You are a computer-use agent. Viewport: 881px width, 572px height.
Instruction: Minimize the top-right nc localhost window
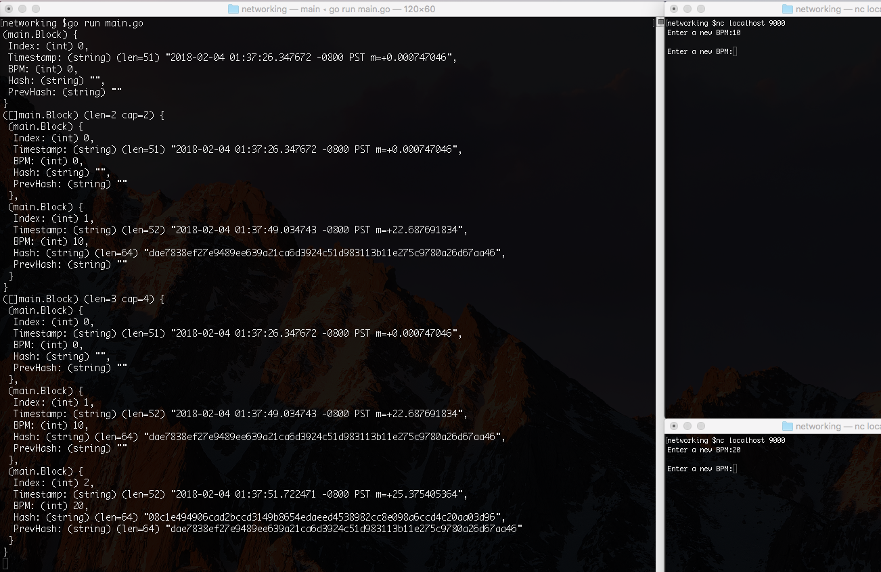(687, 9)
